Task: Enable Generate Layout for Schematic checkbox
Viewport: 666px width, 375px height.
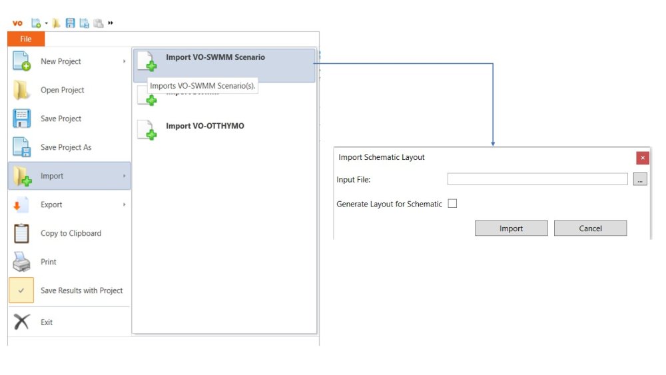Action: tap(452, 204)
